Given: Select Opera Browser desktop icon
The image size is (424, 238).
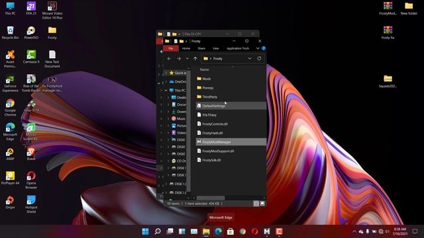Looking at the screenshot, I should (x=31, y=180).
